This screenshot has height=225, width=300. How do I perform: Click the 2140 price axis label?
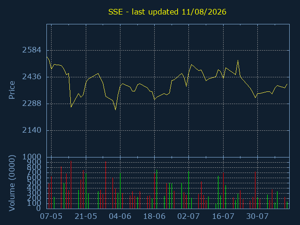pos(32,130)
